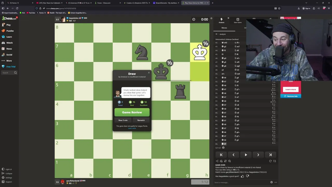Step forward one move

pos(258,155)
